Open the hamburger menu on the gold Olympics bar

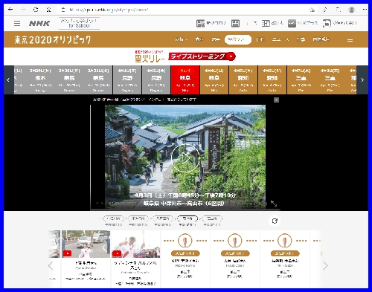pyautogui.click(x=350, y=40)
